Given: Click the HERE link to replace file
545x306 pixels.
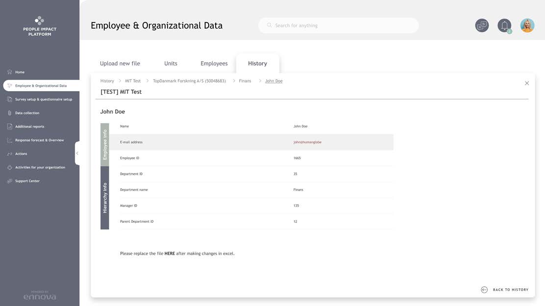Looking at the screenshot, I should coord(170,254).
